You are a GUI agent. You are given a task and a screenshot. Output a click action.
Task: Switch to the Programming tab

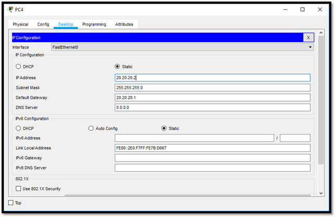[94, 25]
